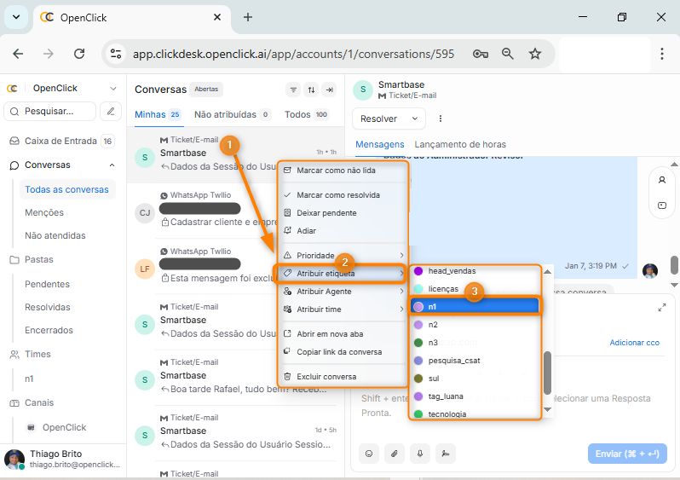
Task: Expand the Resolver dropdown arrow
Action: [415, 119]
